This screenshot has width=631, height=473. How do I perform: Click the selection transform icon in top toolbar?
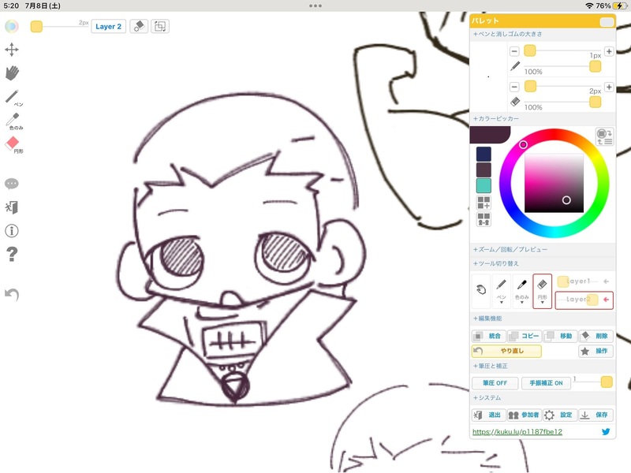(160, 27)
